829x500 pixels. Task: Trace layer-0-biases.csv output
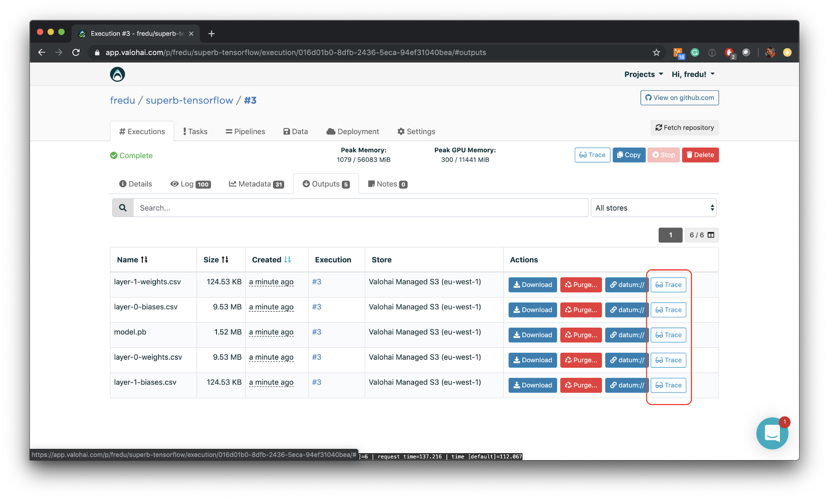[x=668, y=310]
